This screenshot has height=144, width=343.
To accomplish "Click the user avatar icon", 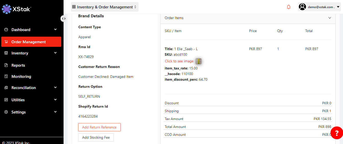I will [302, 7].
